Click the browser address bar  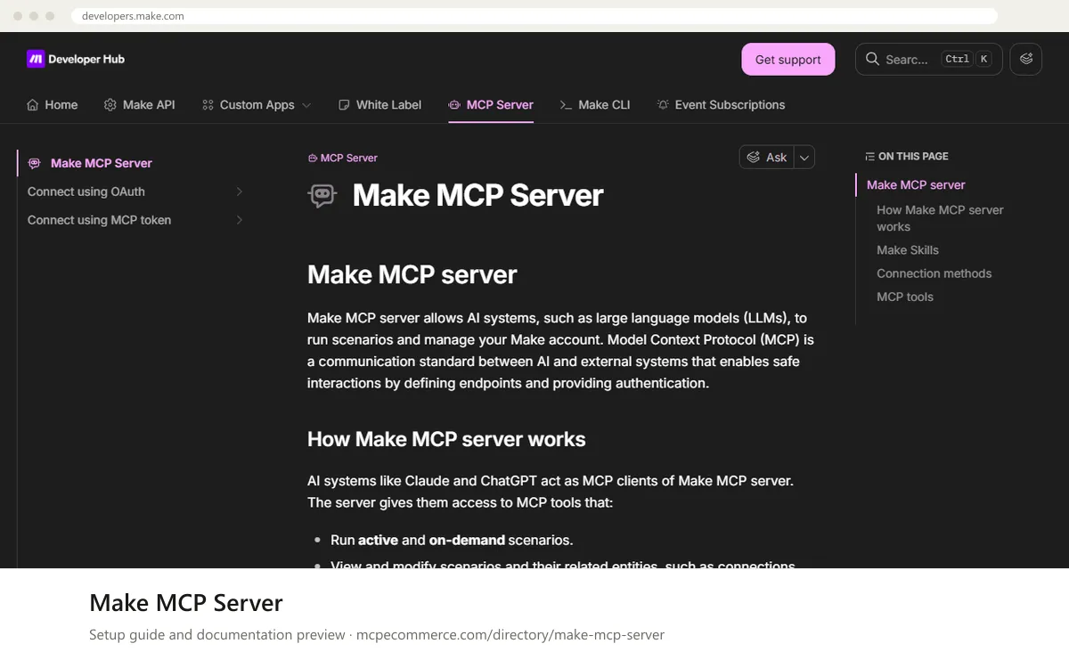click(534, 16)
